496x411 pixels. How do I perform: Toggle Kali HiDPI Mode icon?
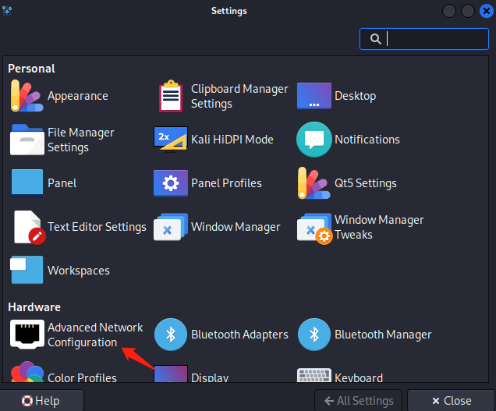pyautogui.click(x=170, y=140)
